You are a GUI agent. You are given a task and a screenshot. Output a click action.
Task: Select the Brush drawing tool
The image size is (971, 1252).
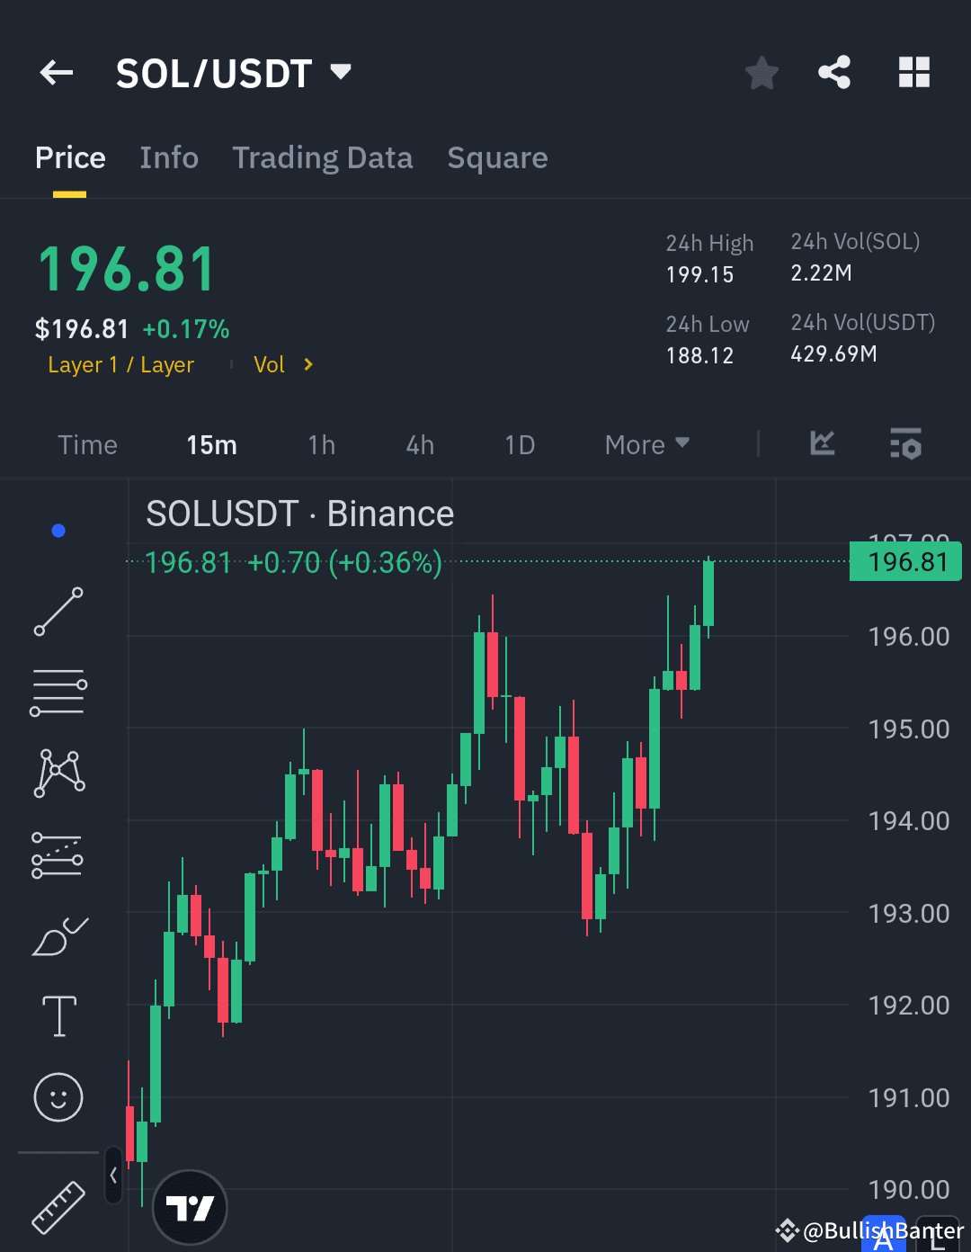[x=58, y=935]
